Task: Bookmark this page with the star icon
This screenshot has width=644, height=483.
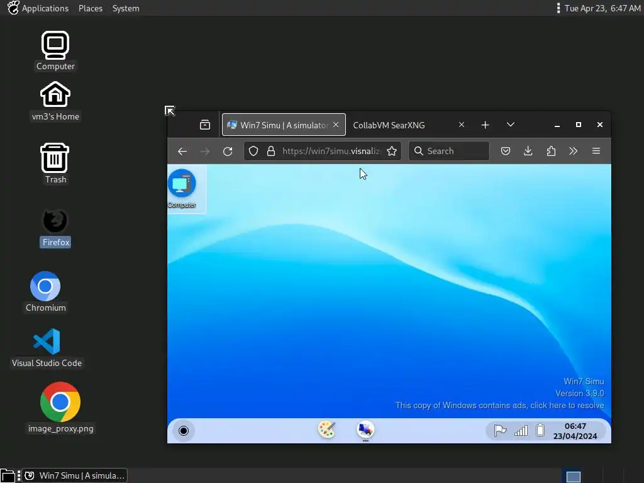Action: coord(392,151)
